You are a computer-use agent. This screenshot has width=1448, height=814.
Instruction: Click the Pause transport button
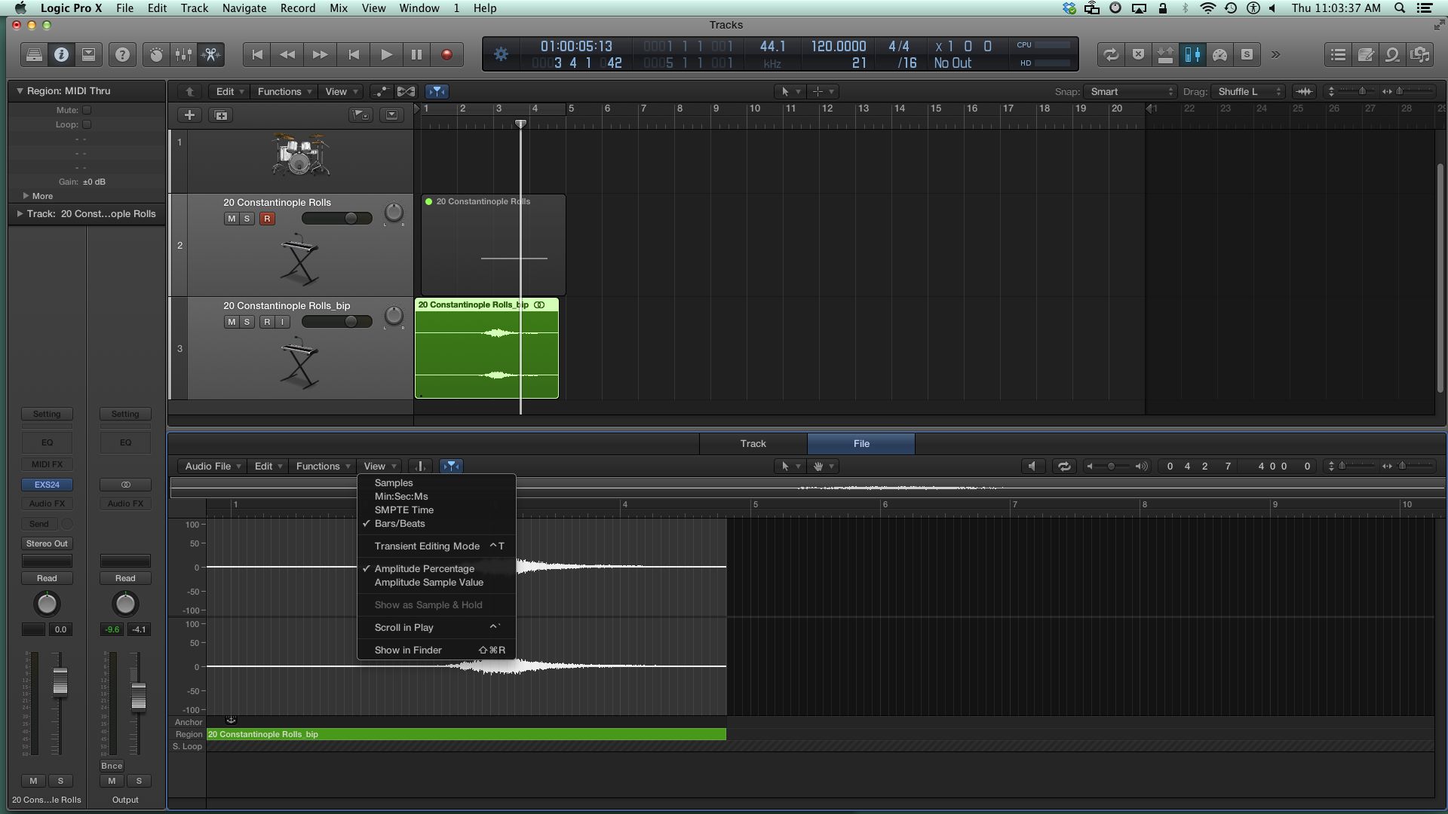point(416,54)
